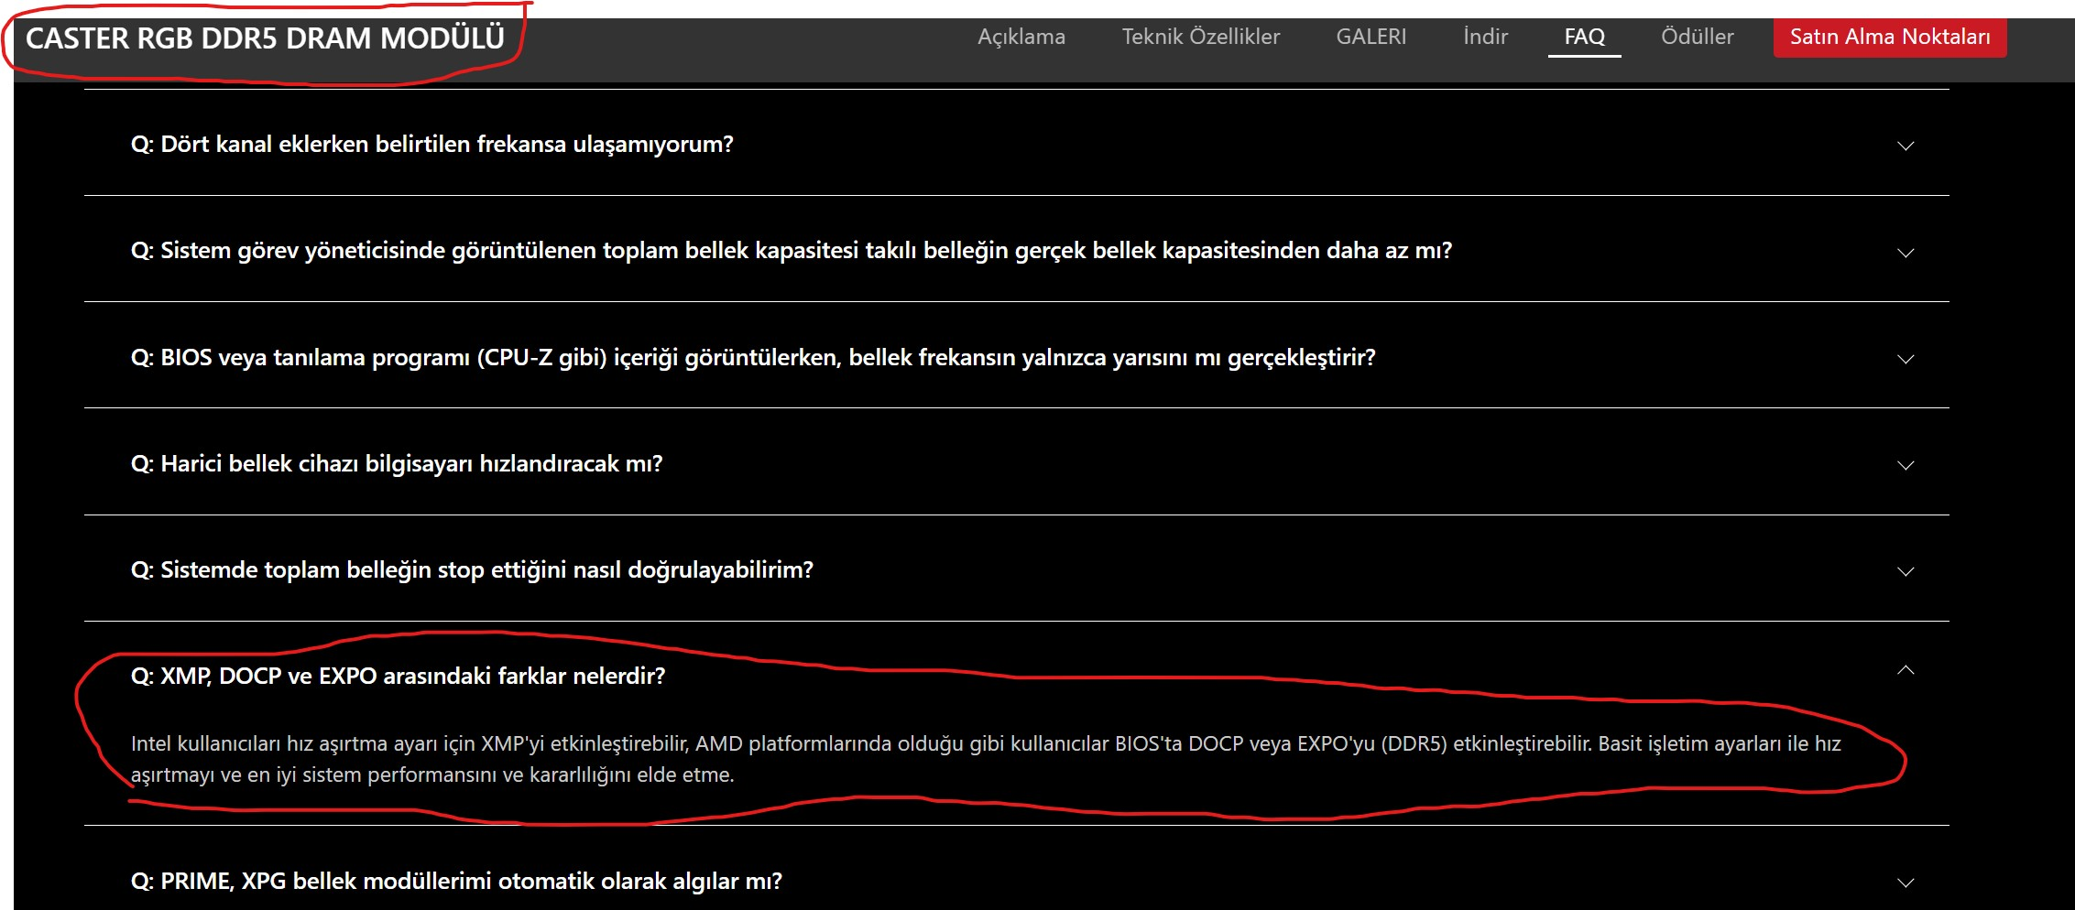Expand chevron for görev yöneticisi bellek kapasitesi question
Screen dimensions: 2075x910
click(1906, 252)
